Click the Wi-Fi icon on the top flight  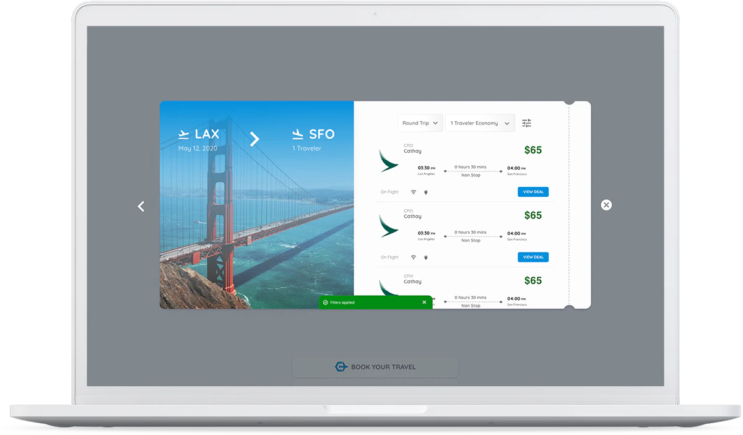(413, 192)
